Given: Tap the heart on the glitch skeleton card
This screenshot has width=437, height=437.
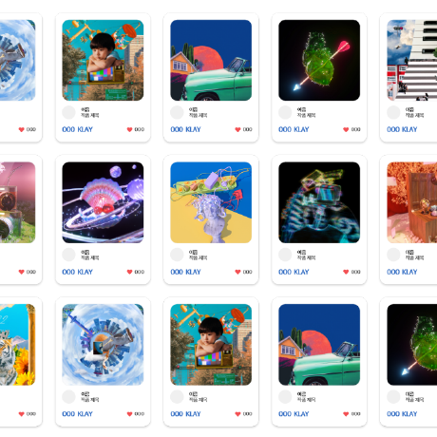Looking at the screenshot, I should (x=346, y=272).
